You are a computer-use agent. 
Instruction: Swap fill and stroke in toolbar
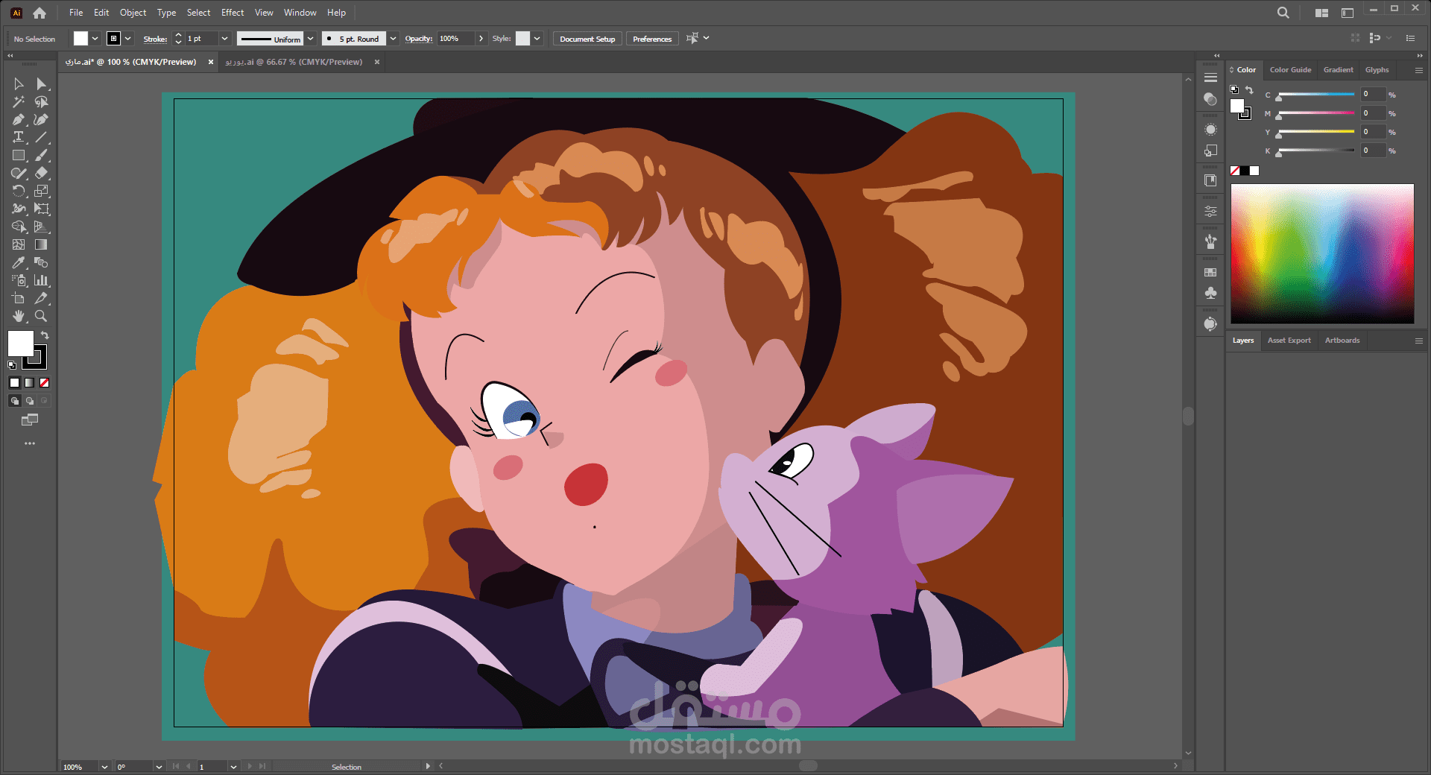[45, 335]
